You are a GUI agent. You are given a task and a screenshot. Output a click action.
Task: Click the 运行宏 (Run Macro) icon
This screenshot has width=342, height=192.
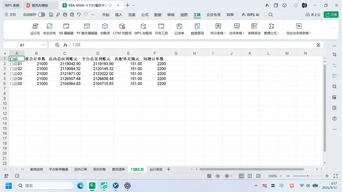35,29
